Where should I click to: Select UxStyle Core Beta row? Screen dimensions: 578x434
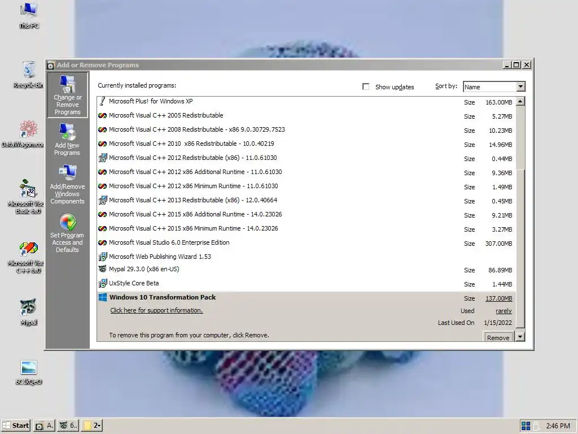306,284
